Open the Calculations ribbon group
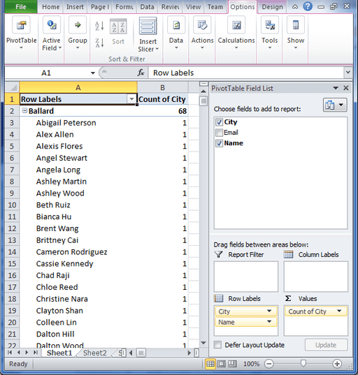358x375 pixels. (x=236, y=33)
